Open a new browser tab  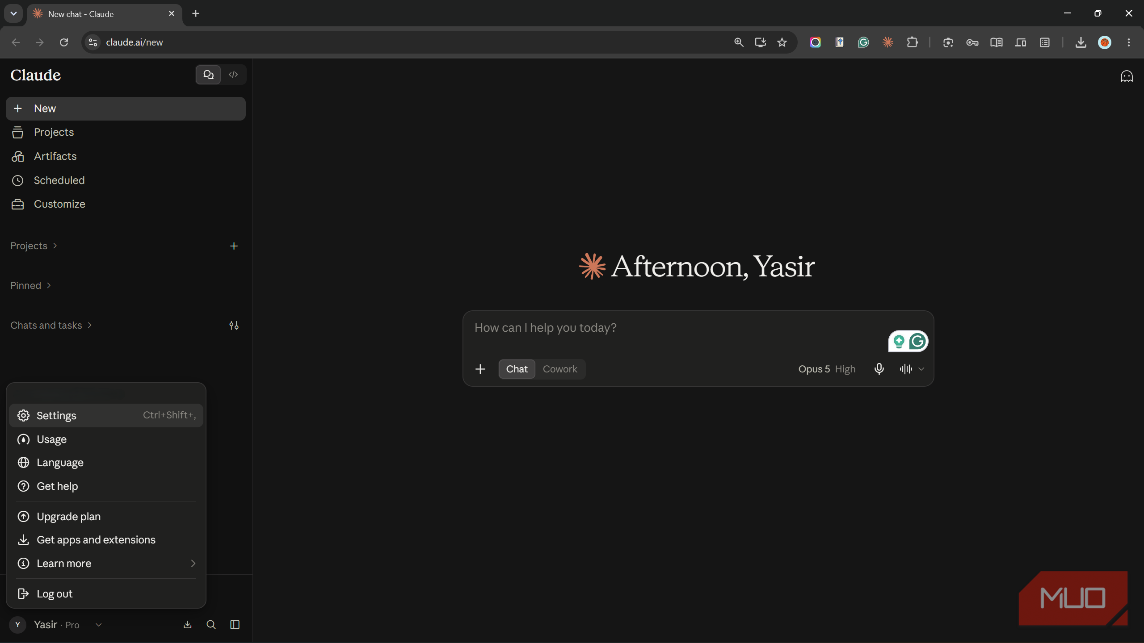(196, 14)
